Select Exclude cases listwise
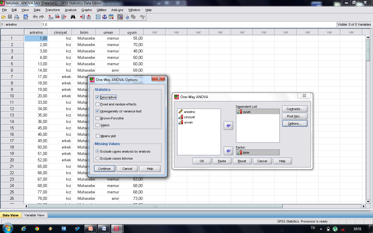This screenshot has height=233, width=373. pyautogui.click(x=98, y=158)
